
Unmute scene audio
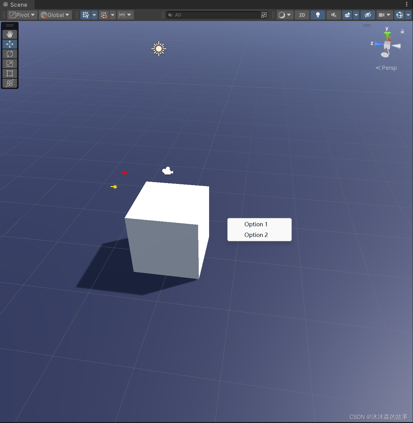coord(333,15)
